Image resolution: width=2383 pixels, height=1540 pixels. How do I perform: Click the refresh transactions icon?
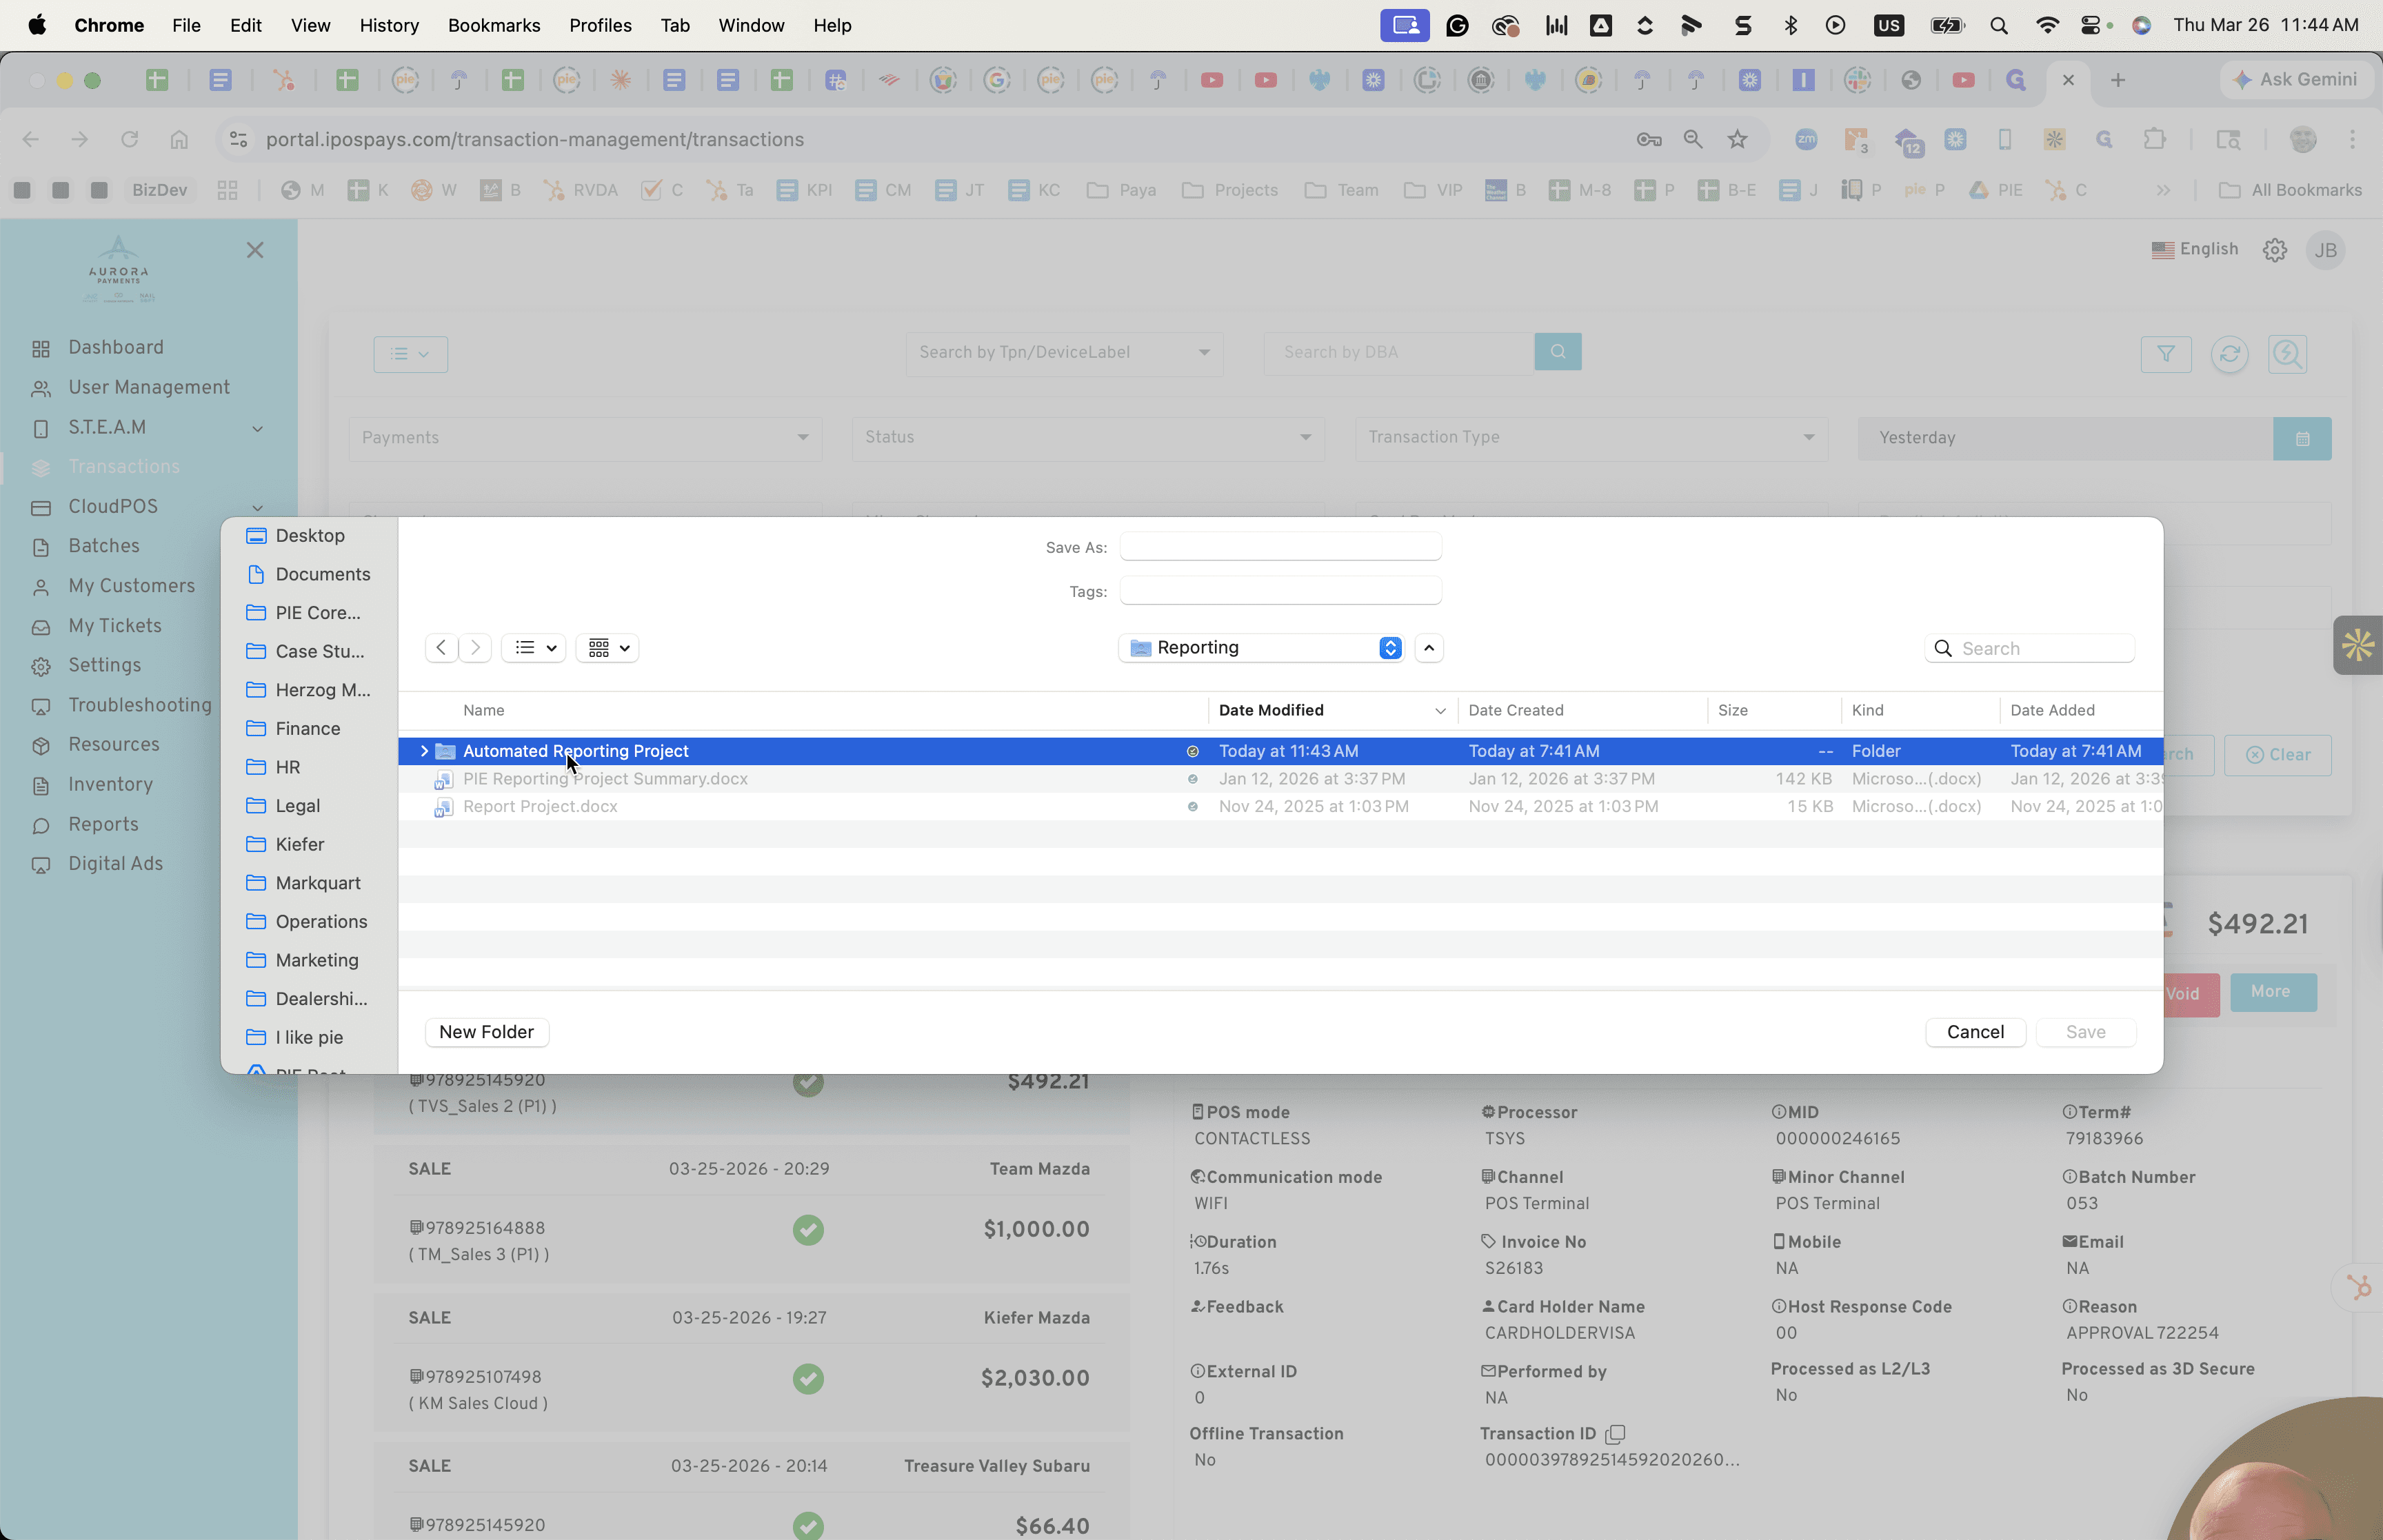[x=2229, y=354]
